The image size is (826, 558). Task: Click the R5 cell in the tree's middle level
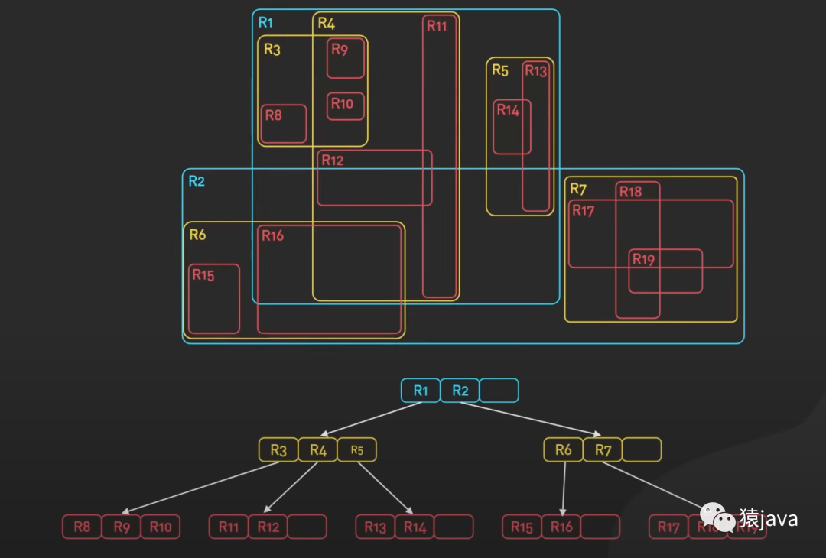pyautogui.click(x=356, y=450)
